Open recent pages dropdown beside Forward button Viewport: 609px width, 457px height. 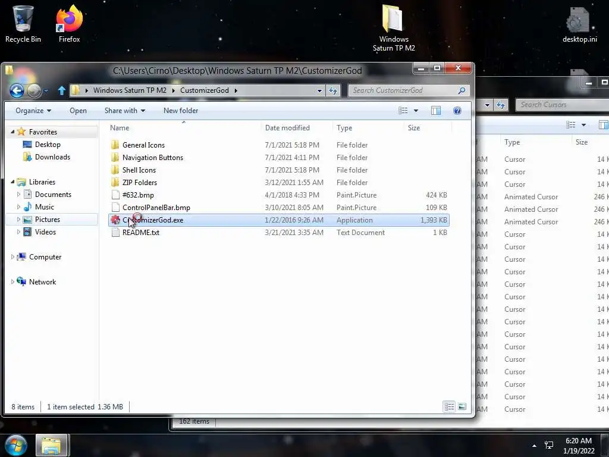(x=45, y=91)
